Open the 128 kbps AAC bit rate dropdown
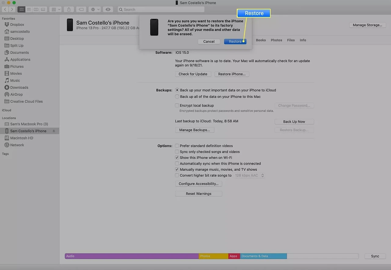Viewport: 391px width, 270px height. click(249, 176)
